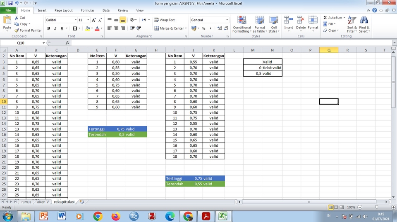Insert a new worksheet tab

[x=81, y=202]
